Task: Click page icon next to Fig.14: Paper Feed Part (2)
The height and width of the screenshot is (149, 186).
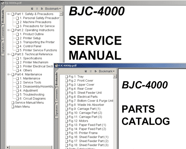Action: [x=67, y=129]
